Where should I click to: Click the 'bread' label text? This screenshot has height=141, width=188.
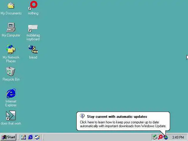33,57
